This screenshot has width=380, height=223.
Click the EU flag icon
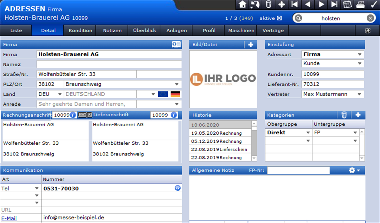click(163, 94)
